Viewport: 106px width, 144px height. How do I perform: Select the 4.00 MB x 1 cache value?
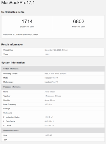pyautogui.click(x=49, y=126)
